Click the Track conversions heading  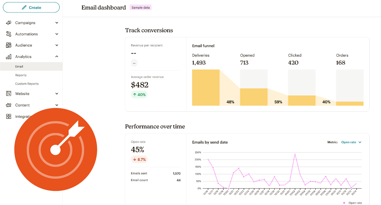click(149, 30)
